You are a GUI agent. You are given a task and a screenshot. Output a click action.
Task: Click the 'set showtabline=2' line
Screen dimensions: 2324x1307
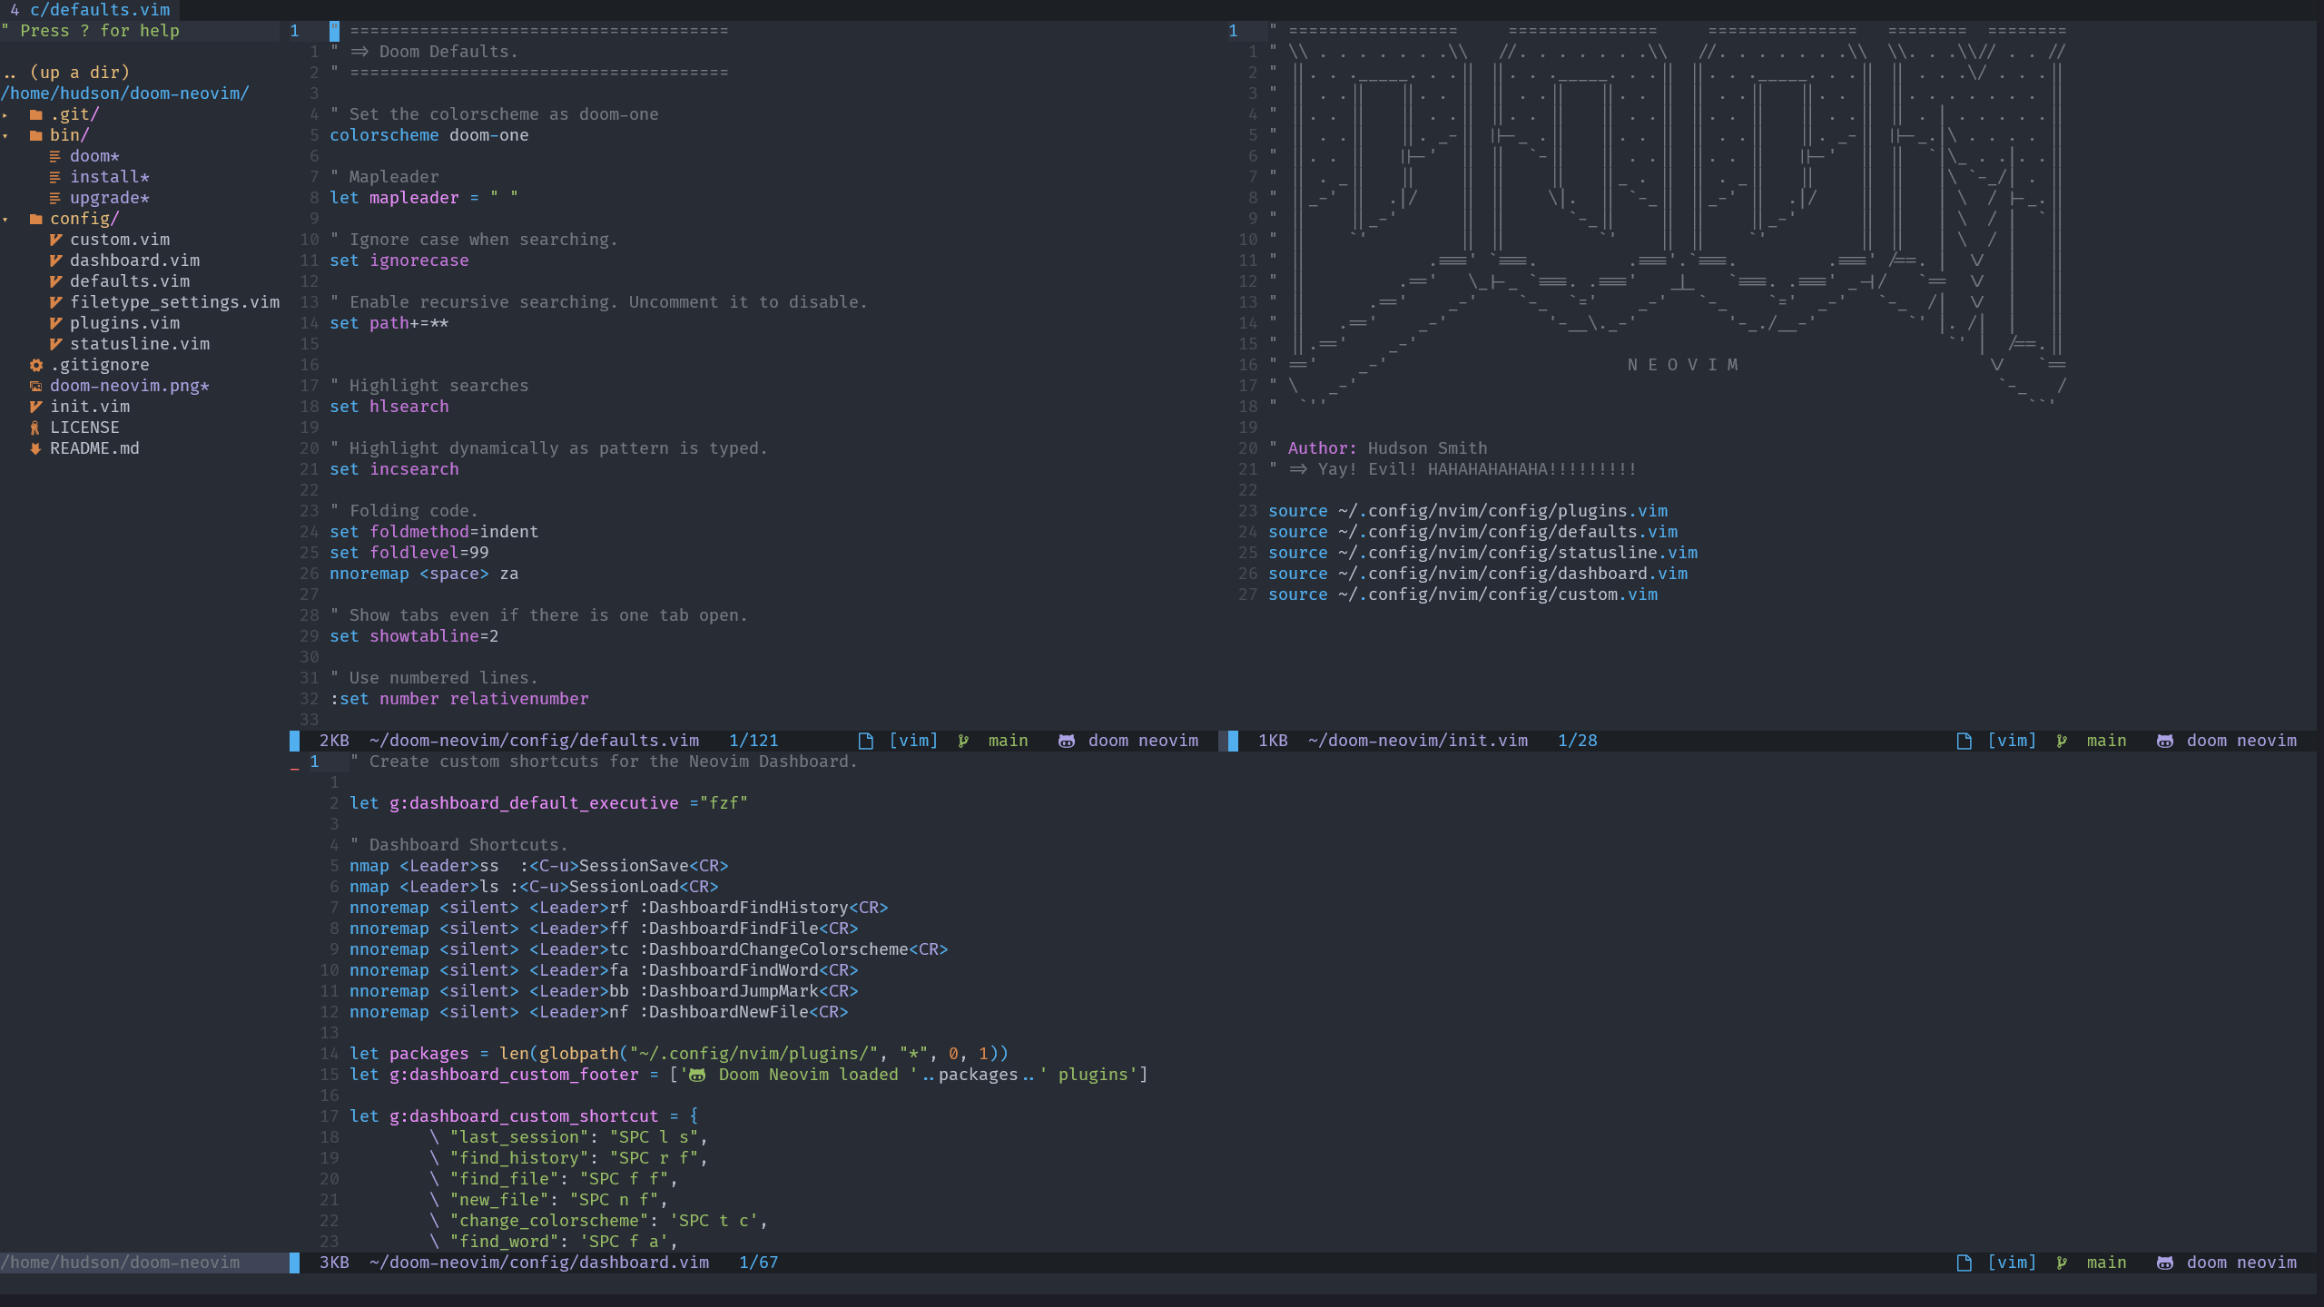(414, 636)
